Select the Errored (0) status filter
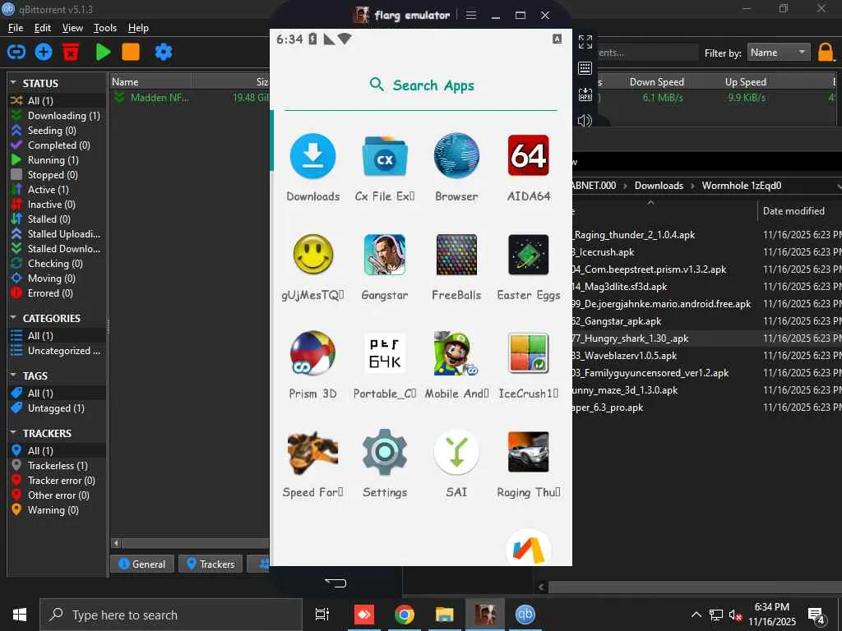Viewport: 842px width, 631px height. [x=57, y=293]
